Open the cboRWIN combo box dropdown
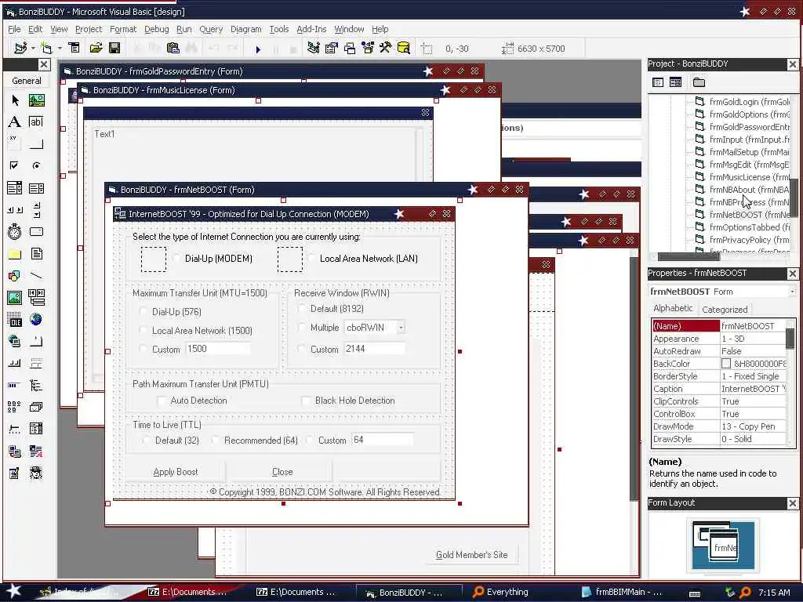 (401, 328)
